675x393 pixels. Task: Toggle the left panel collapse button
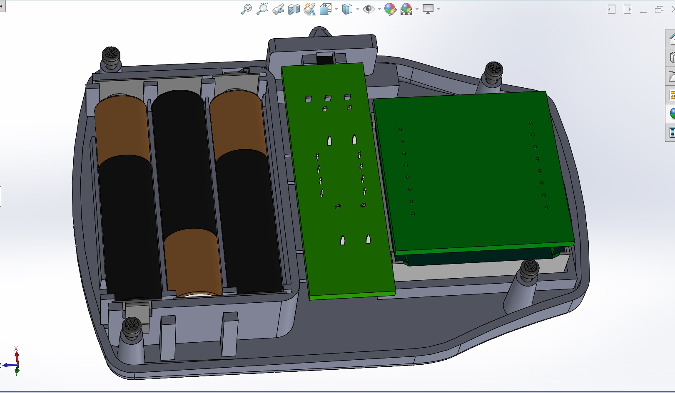coord(611,9)
